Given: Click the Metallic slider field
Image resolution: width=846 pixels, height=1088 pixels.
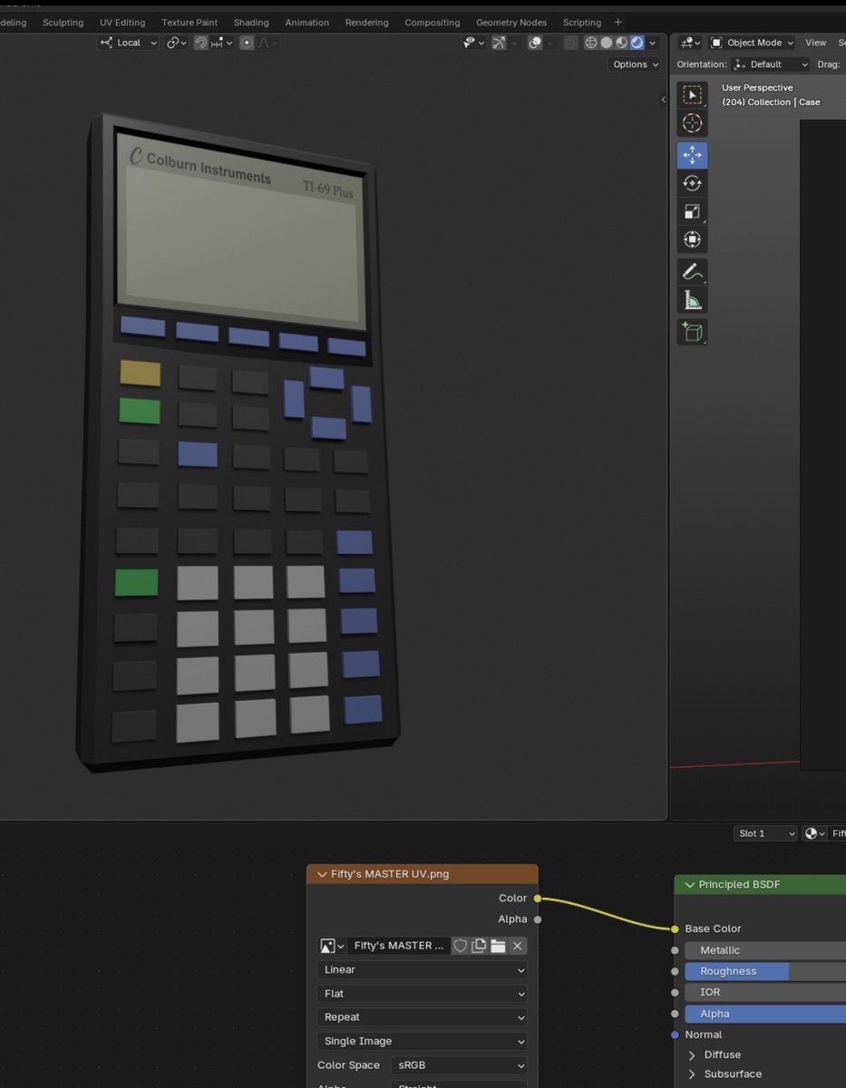Looking at the screenshot, I should pos(765,950).
